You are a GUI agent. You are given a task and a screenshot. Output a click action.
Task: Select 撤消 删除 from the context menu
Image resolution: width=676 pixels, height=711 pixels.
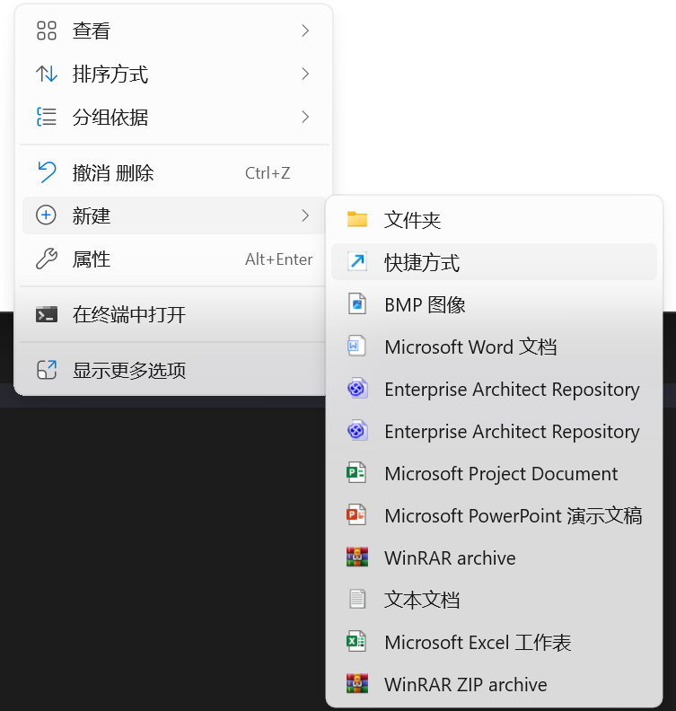[x=113, y=172]
